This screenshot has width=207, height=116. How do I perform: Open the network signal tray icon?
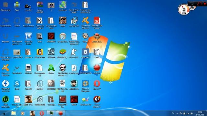(x=188, y=113)
